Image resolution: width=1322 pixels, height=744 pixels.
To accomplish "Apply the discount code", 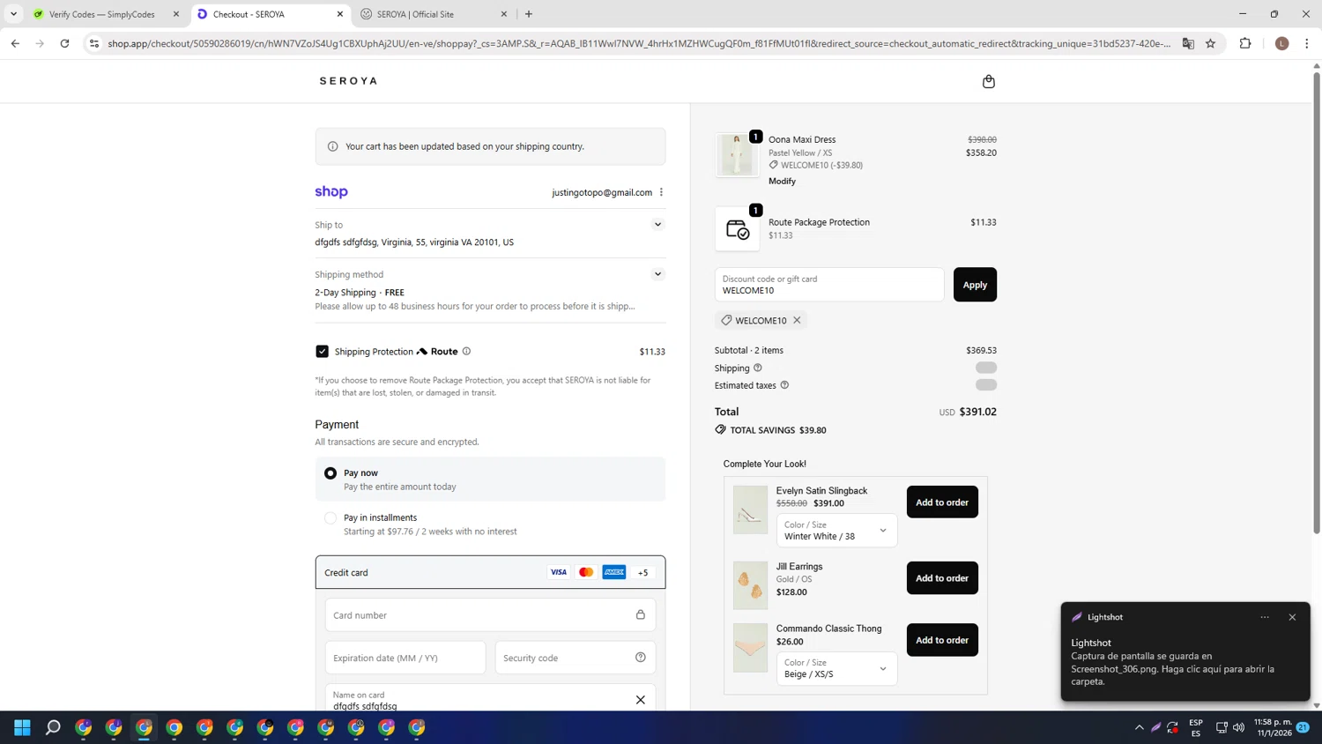I will (975, 285).
